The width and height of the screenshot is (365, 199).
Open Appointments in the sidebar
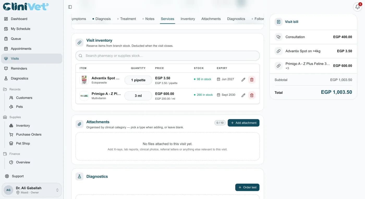(32, 48)
